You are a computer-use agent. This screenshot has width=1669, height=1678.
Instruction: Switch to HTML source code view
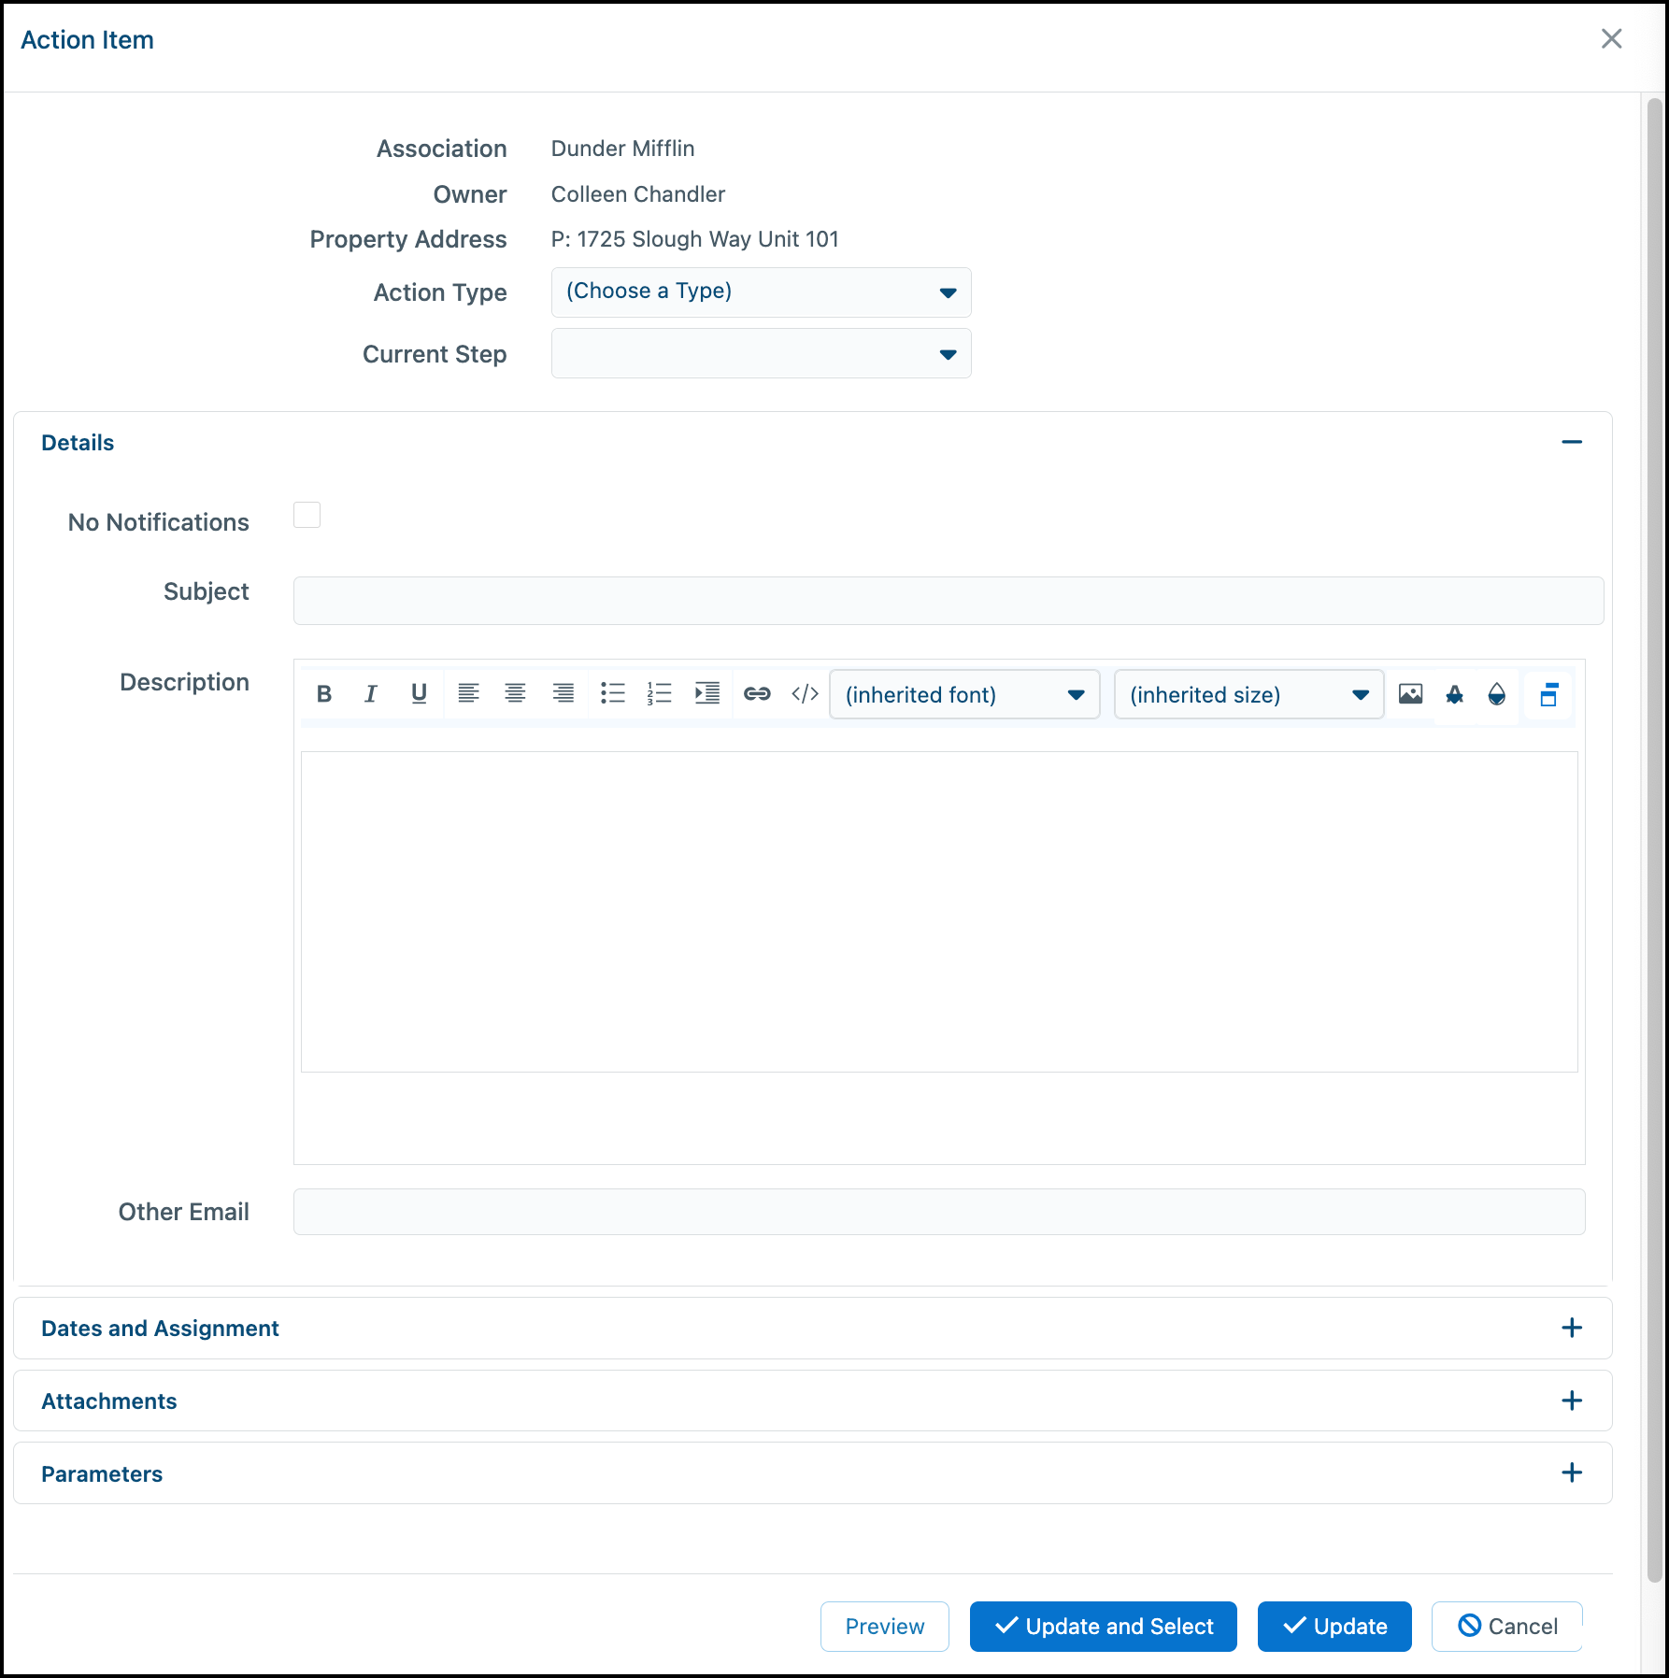[x=805, y=694]
